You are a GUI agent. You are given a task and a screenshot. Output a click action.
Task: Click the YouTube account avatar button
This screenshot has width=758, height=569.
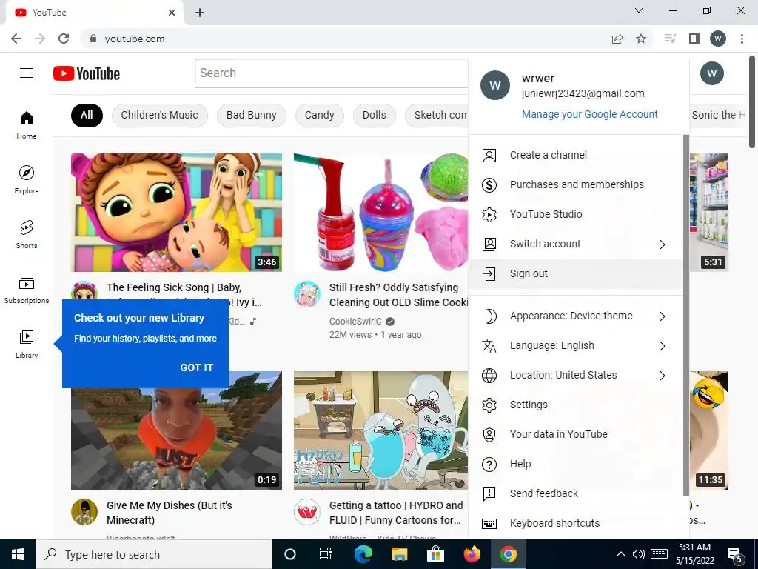[711, 73]
